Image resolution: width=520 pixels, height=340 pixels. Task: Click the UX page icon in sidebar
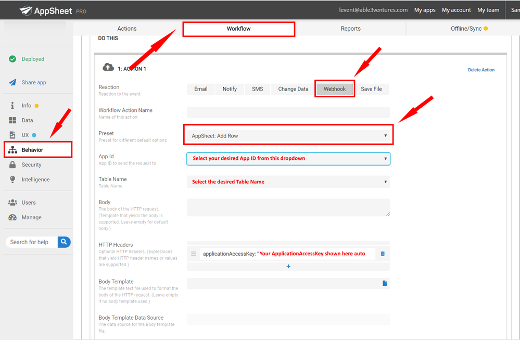click(12, 135)
